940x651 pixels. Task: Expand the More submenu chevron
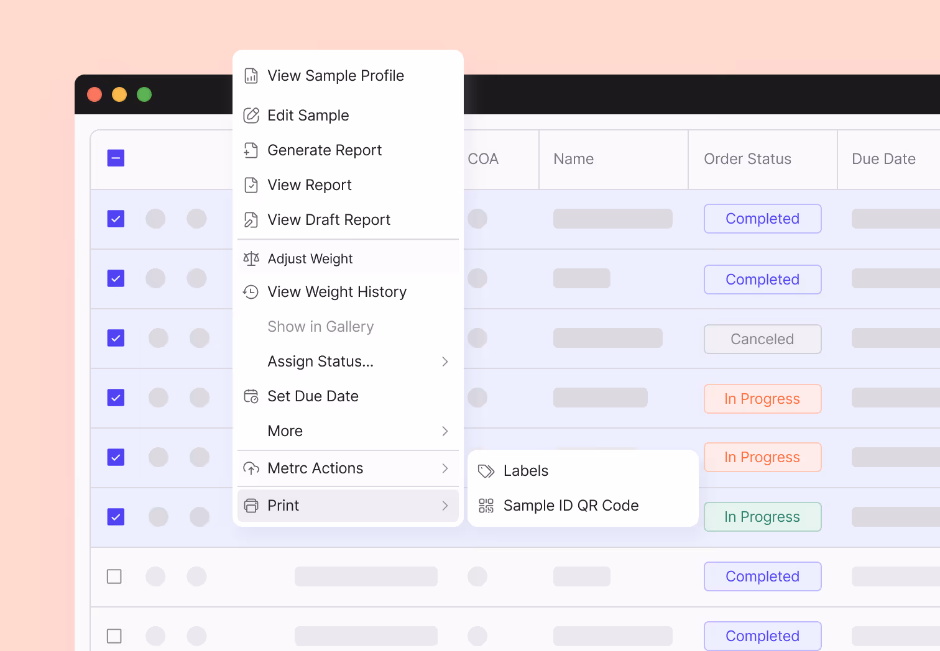tap(445, 430)
